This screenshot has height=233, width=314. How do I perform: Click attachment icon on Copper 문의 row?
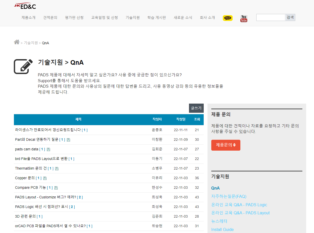coord(45,178)
